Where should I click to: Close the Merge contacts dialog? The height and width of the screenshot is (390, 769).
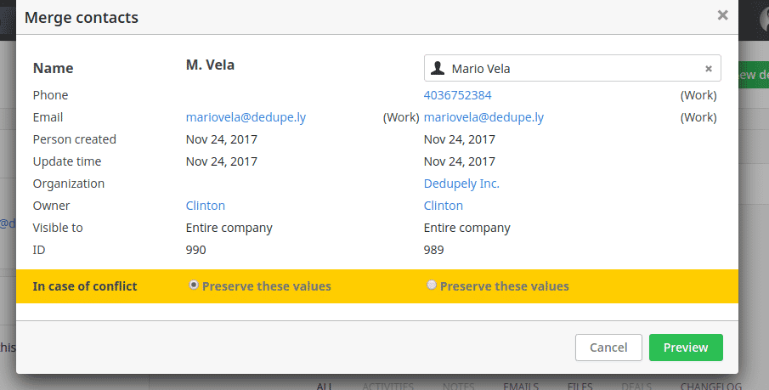click(722, 15)
